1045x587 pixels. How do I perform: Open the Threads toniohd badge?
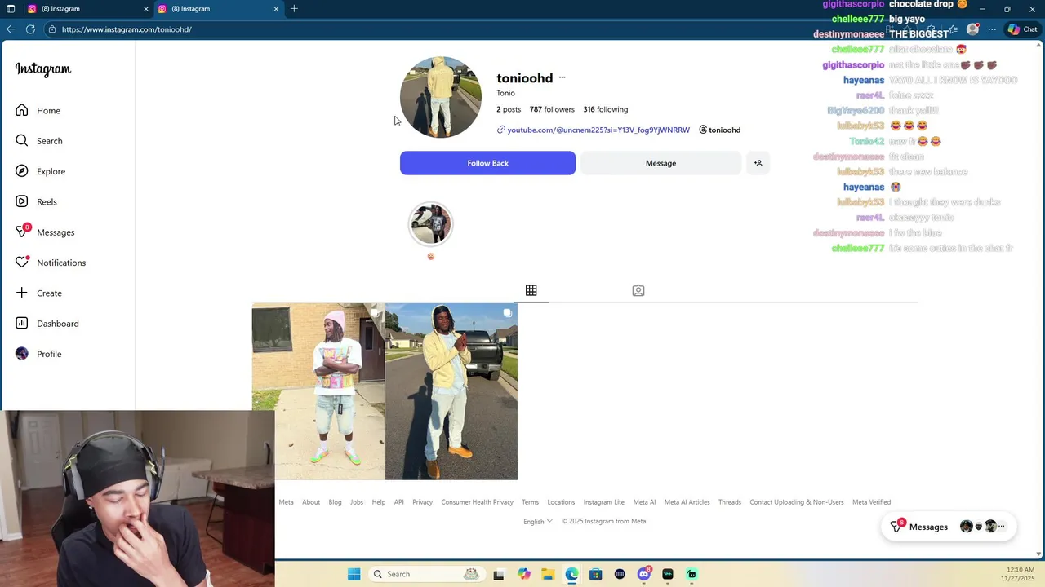[719, 130]
